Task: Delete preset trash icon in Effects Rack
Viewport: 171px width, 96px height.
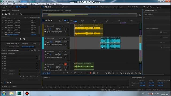Action: 35,50
